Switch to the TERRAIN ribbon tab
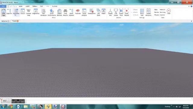 coord(35,6)
